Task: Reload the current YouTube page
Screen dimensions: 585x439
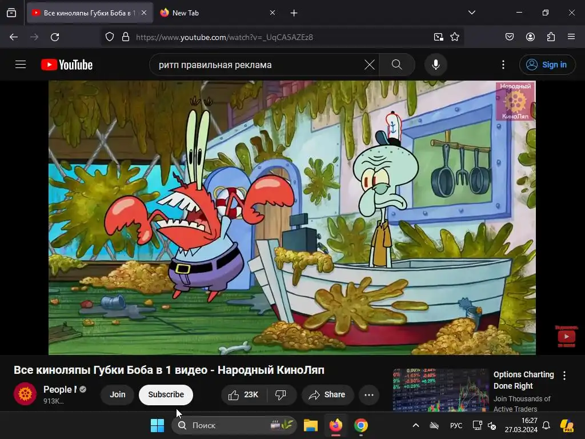Action: point(55,37)
